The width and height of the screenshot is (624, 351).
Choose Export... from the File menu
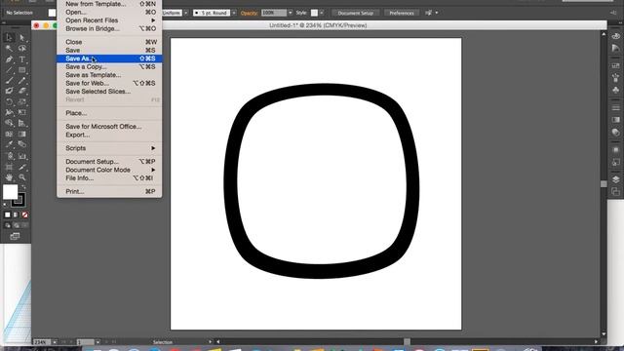(109, 135)
